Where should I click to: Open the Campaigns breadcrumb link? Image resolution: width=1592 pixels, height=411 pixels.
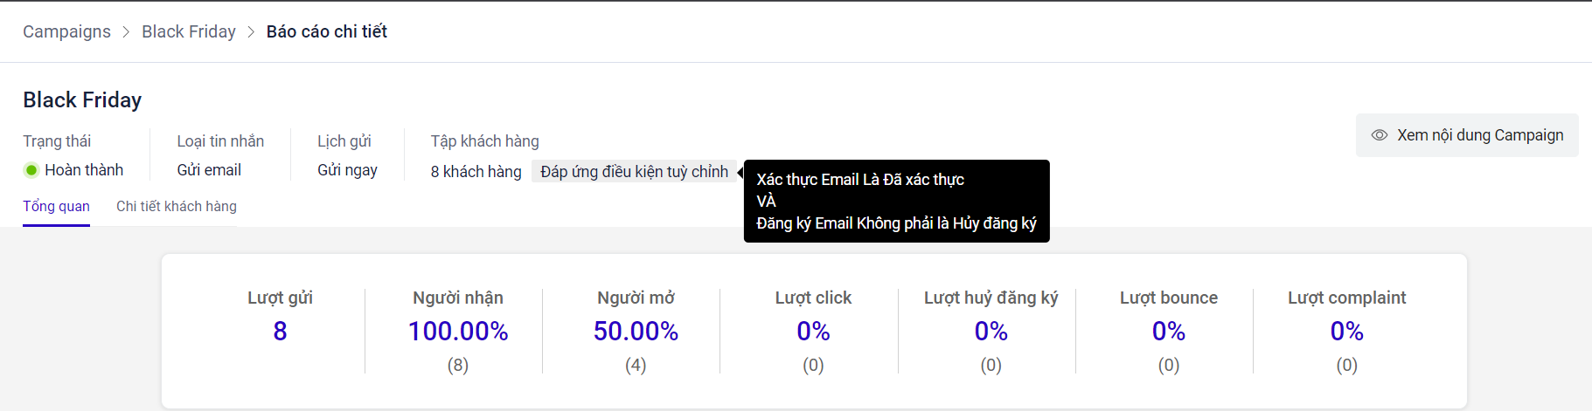click(x=66, y=32)
